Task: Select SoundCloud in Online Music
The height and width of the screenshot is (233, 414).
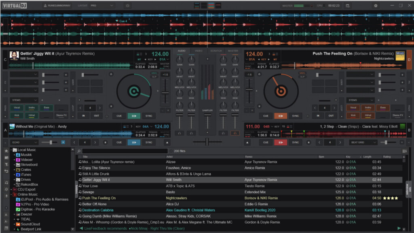Action: click(30, 224)
